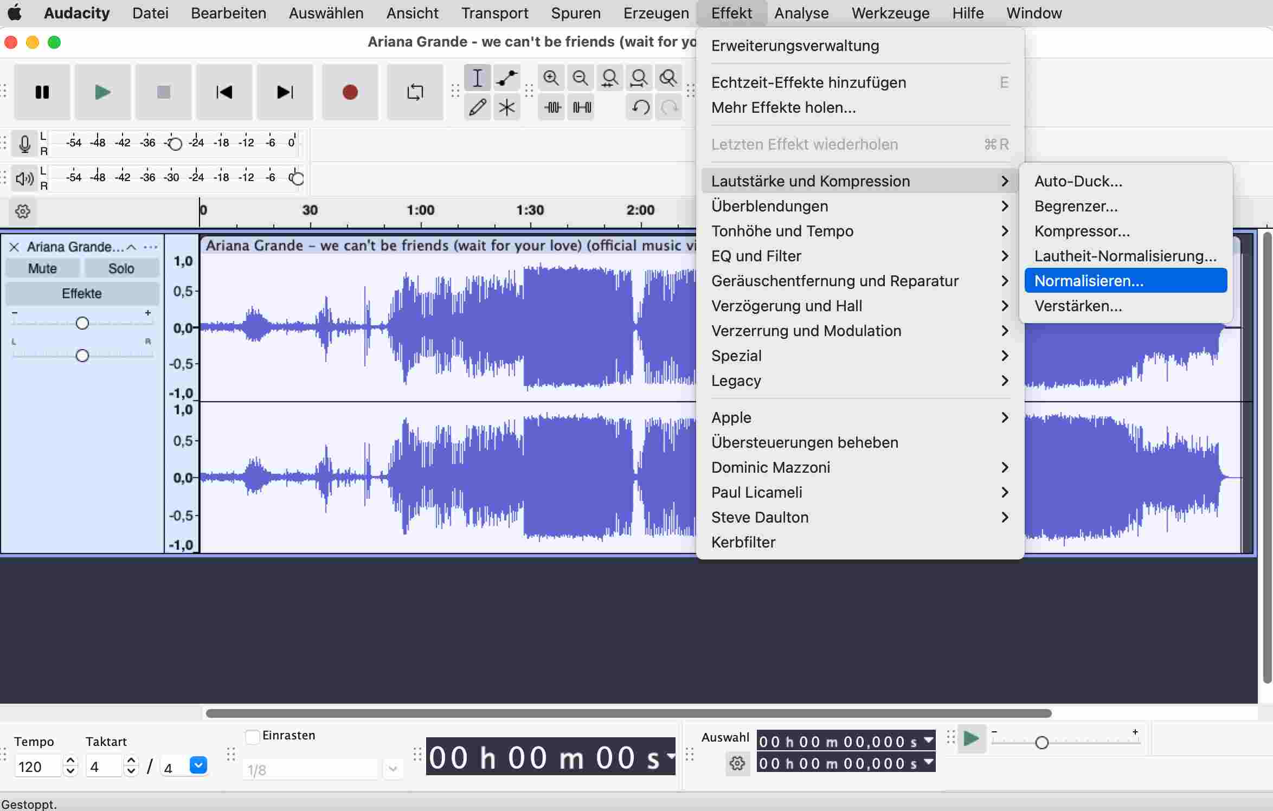Click the Undo arrow icon

click(640, 107)
